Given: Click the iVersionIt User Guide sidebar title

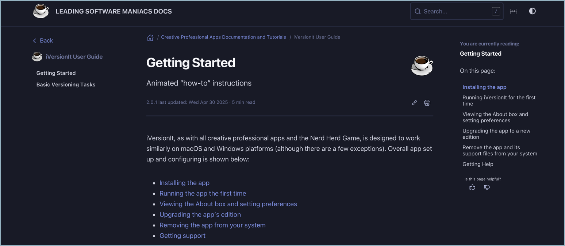Looking at the screenshot, I should [x=74, y=57].
